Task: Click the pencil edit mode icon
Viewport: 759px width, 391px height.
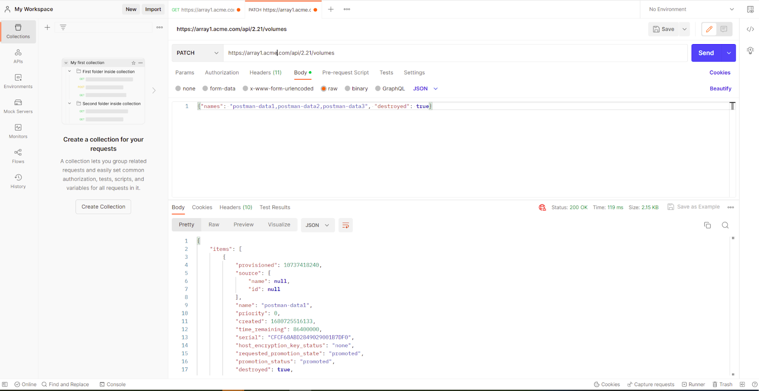Action: coord(709,29)
